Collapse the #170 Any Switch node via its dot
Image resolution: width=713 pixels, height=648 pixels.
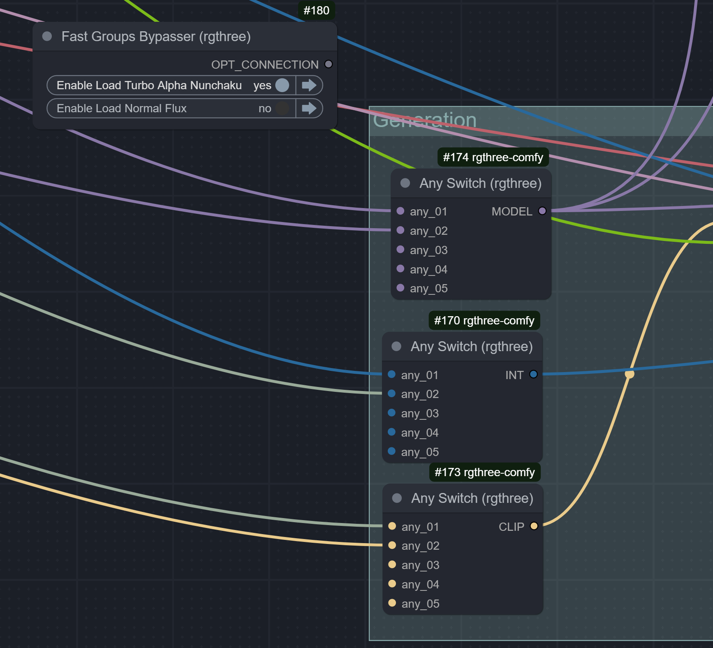tap(396, 346)
